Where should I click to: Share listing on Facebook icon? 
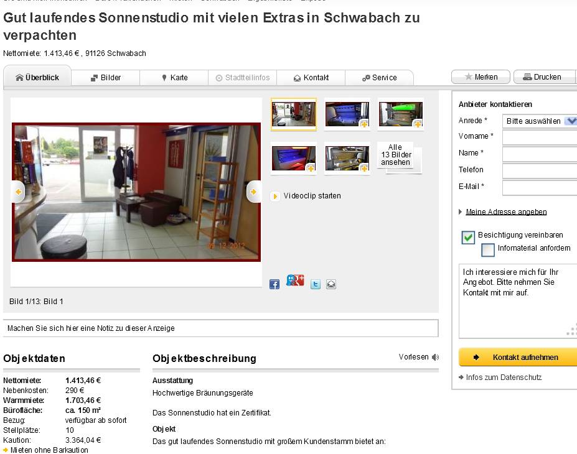coord(274,284)
